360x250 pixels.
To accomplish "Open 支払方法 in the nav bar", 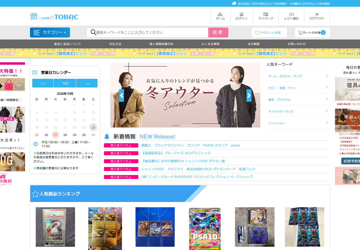I will click(115, 44).
